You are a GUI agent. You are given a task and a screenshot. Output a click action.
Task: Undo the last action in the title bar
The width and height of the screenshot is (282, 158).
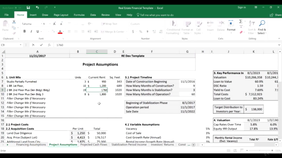pyautogui.click(x=37, y=7)
